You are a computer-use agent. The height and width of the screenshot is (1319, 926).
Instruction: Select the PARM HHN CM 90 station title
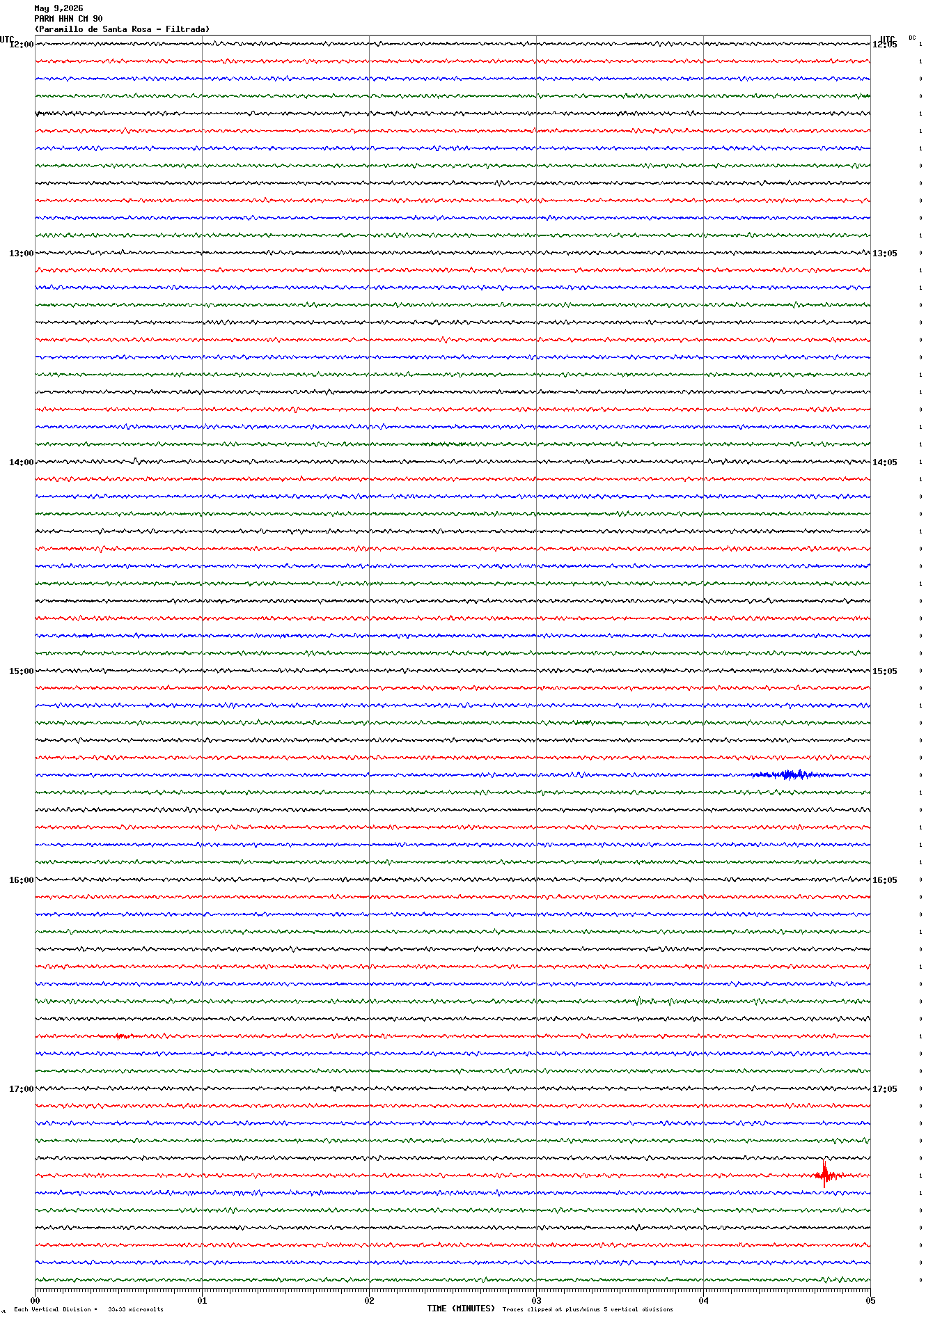[x=68, y=19]
